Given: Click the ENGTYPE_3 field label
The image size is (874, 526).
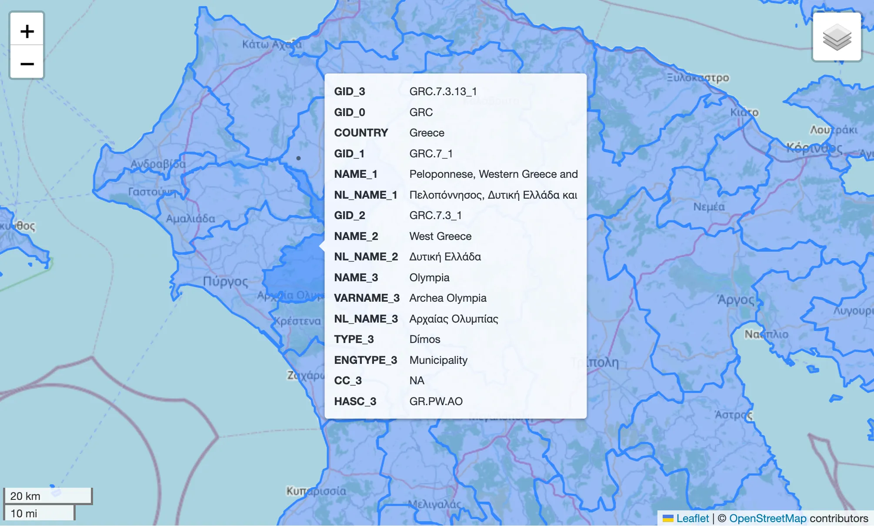Looking at the screenshot, I should [x=365, y=360].
